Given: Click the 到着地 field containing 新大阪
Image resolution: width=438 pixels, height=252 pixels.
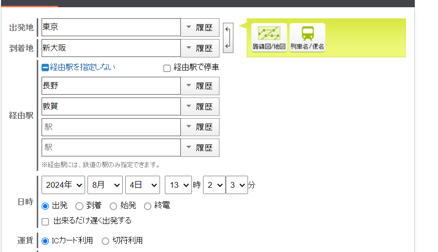Looking at the screenshot, I should tap(111, 48).
